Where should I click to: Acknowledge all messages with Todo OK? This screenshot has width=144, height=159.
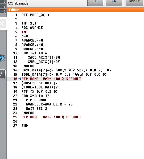tap(134, 3)
